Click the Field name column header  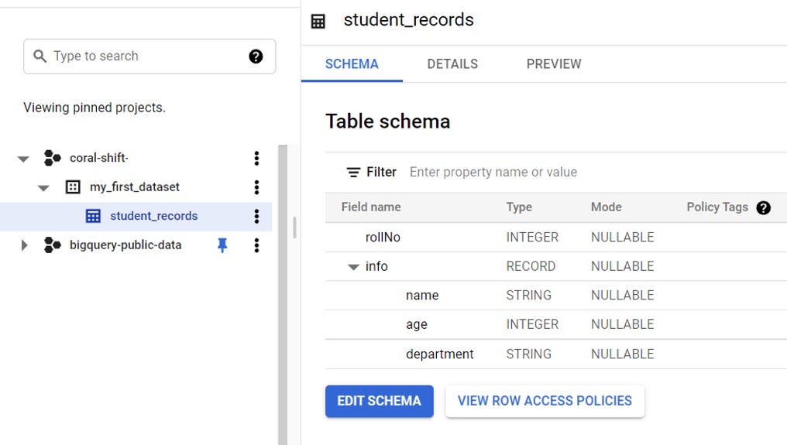371,207
